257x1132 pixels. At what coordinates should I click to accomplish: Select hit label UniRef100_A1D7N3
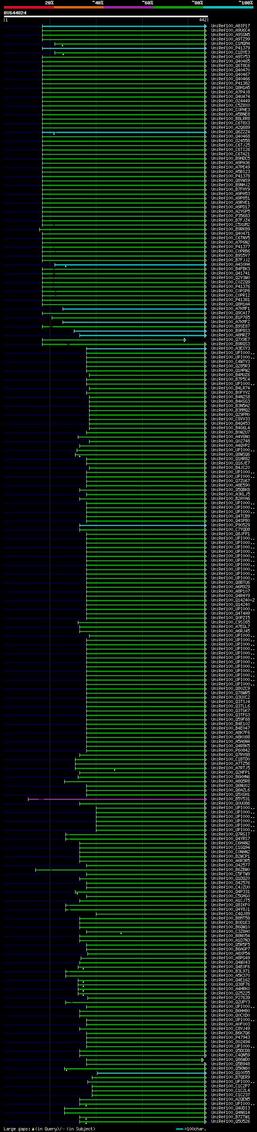point(230,940)
